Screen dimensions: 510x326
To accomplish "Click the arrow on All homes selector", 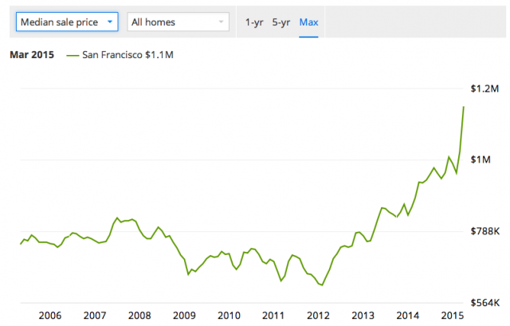I will 219,22.
